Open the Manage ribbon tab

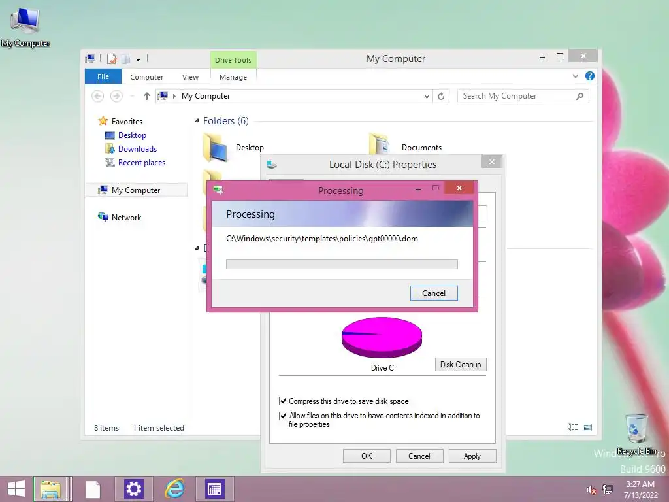pyautogui.click(x=233, y=77)
